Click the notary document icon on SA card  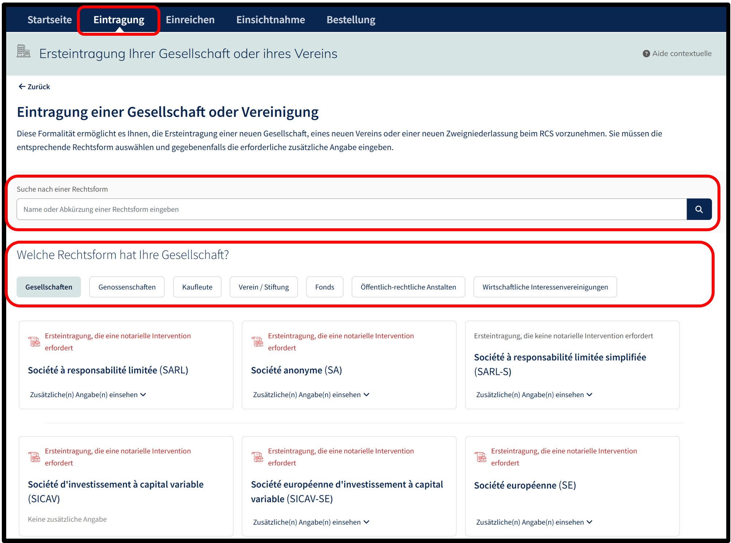[x=257, y=342]
